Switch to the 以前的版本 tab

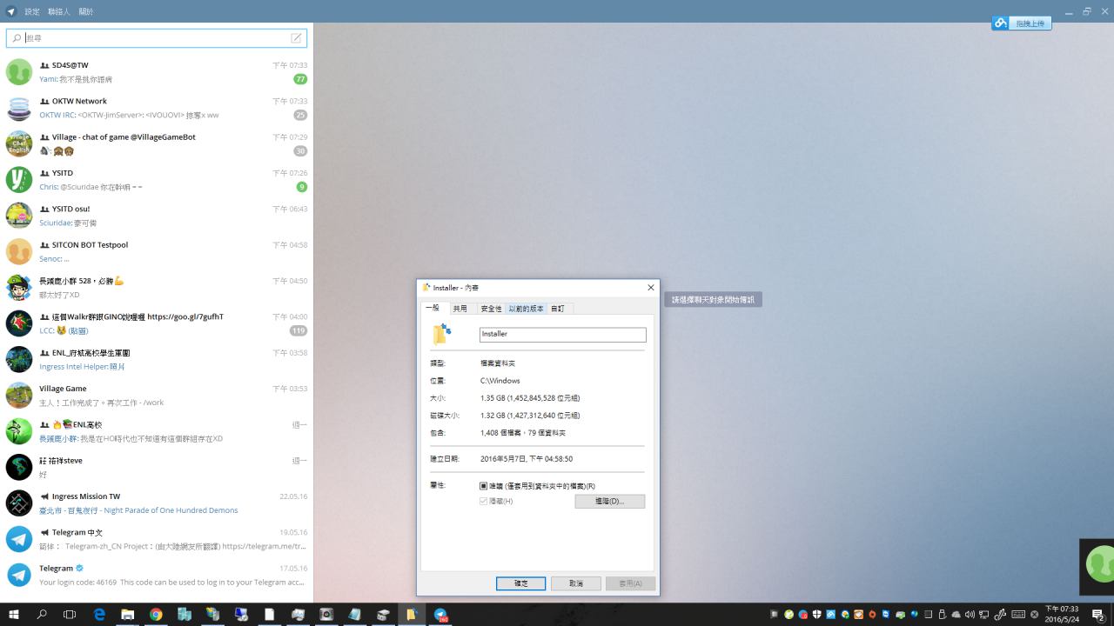point(526,309)
